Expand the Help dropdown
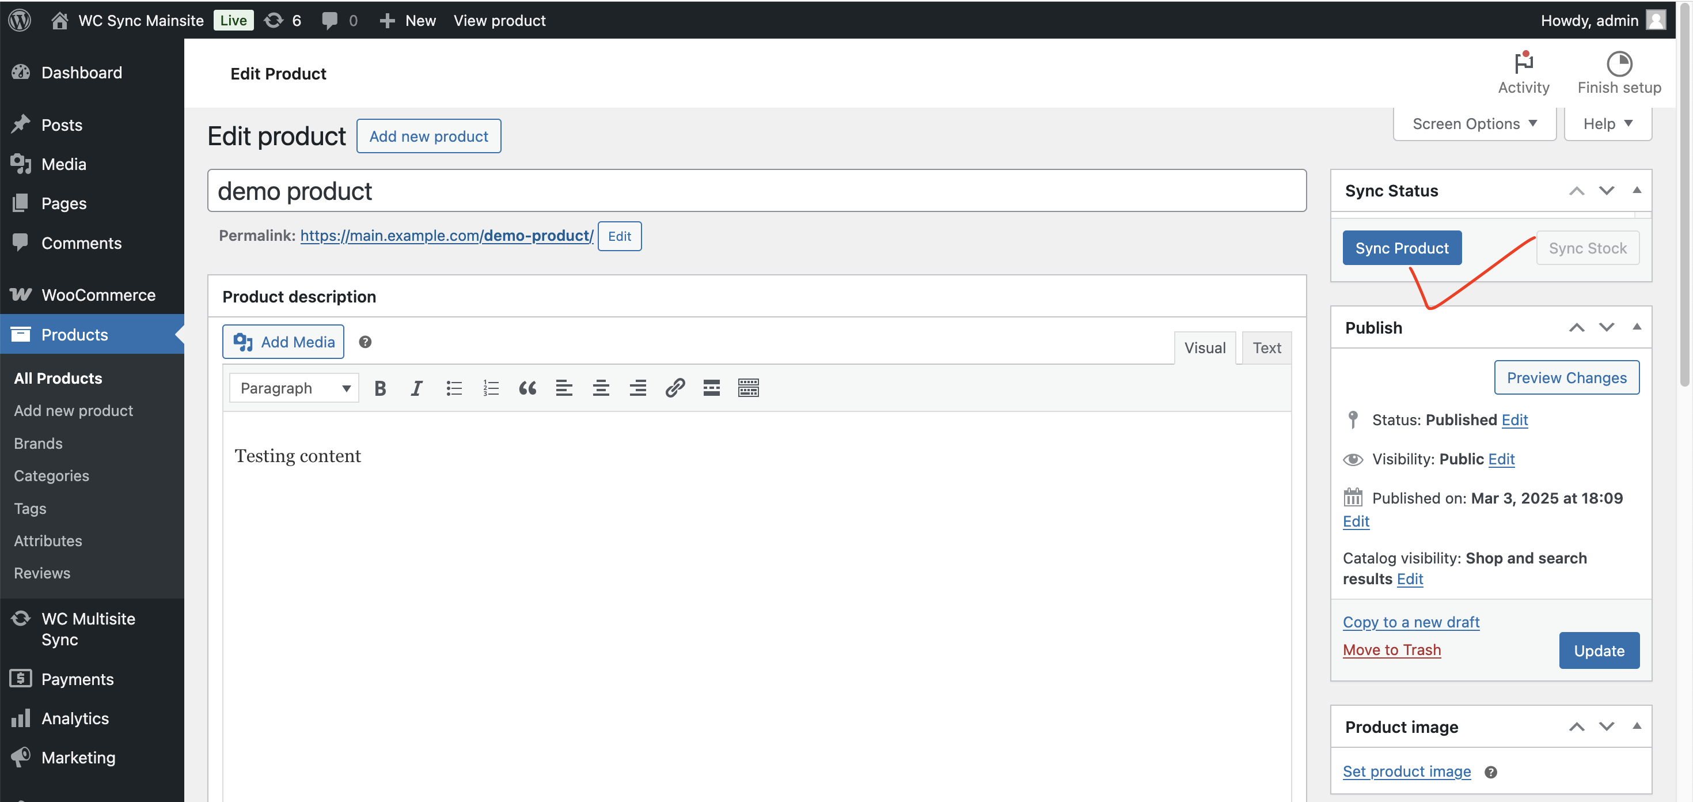 click(x=1608, y=124)
